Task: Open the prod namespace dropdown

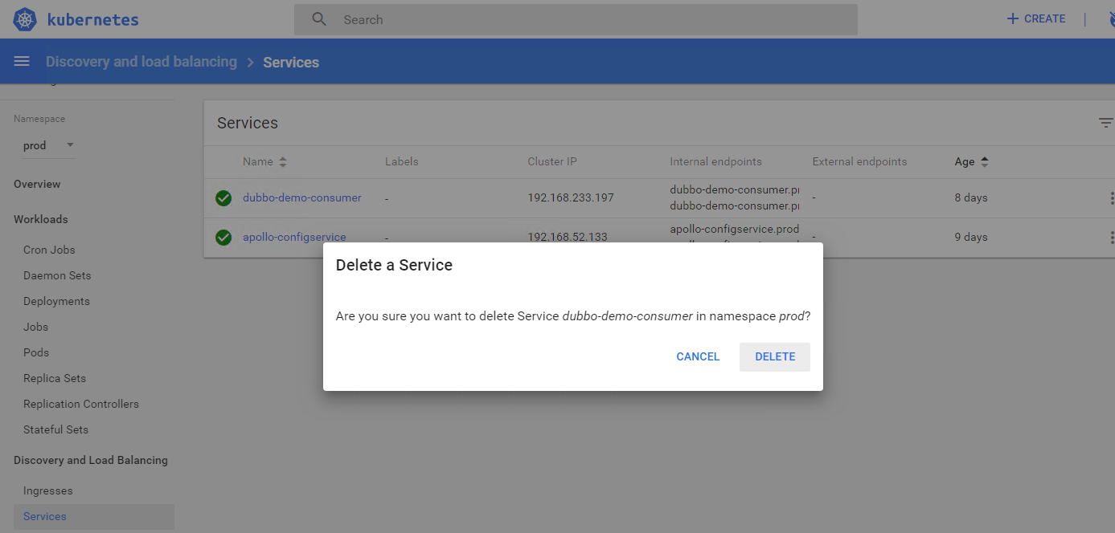Action: (48, 145)
